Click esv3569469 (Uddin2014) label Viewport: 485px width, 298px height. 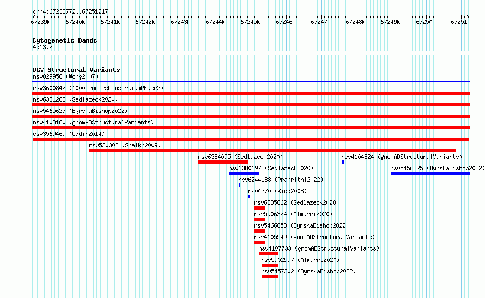(69, 134)
